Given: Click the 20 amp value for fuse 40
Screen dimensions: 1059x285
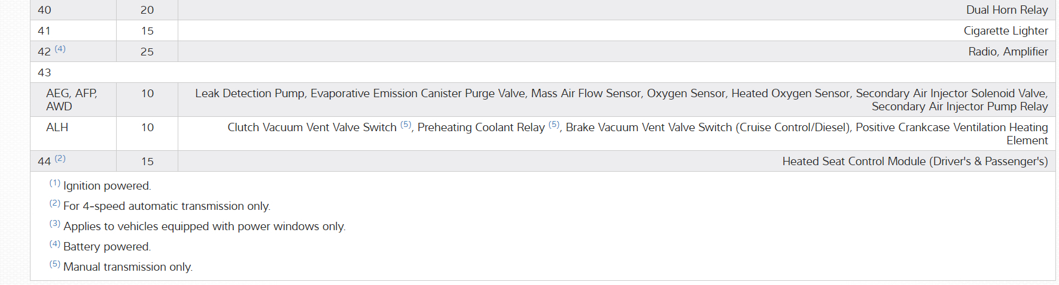Looking at the screenshot, I should (147, 10).
